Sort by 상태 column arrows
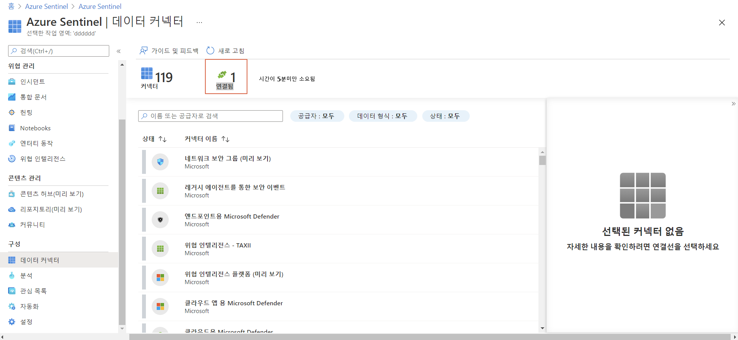Viewport: 738px width, 340px height. (x=162, y=139)
